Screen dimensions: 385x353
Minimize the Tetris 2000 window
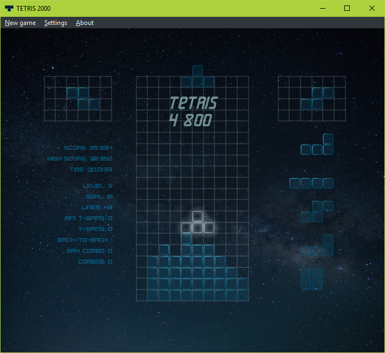(323, 8)
